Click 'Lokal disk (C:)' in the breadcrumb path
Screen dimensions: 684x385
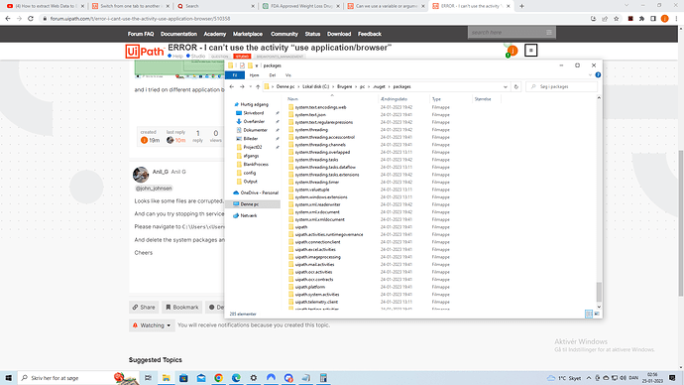click(316, 87)
